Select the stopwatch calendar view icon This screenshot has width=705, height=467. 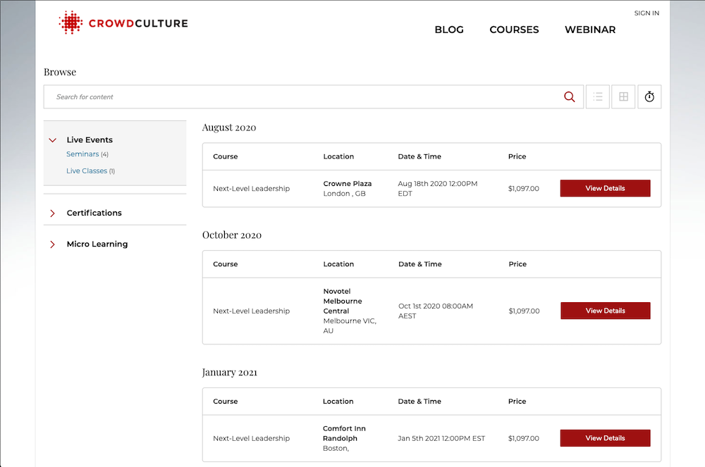649,96
